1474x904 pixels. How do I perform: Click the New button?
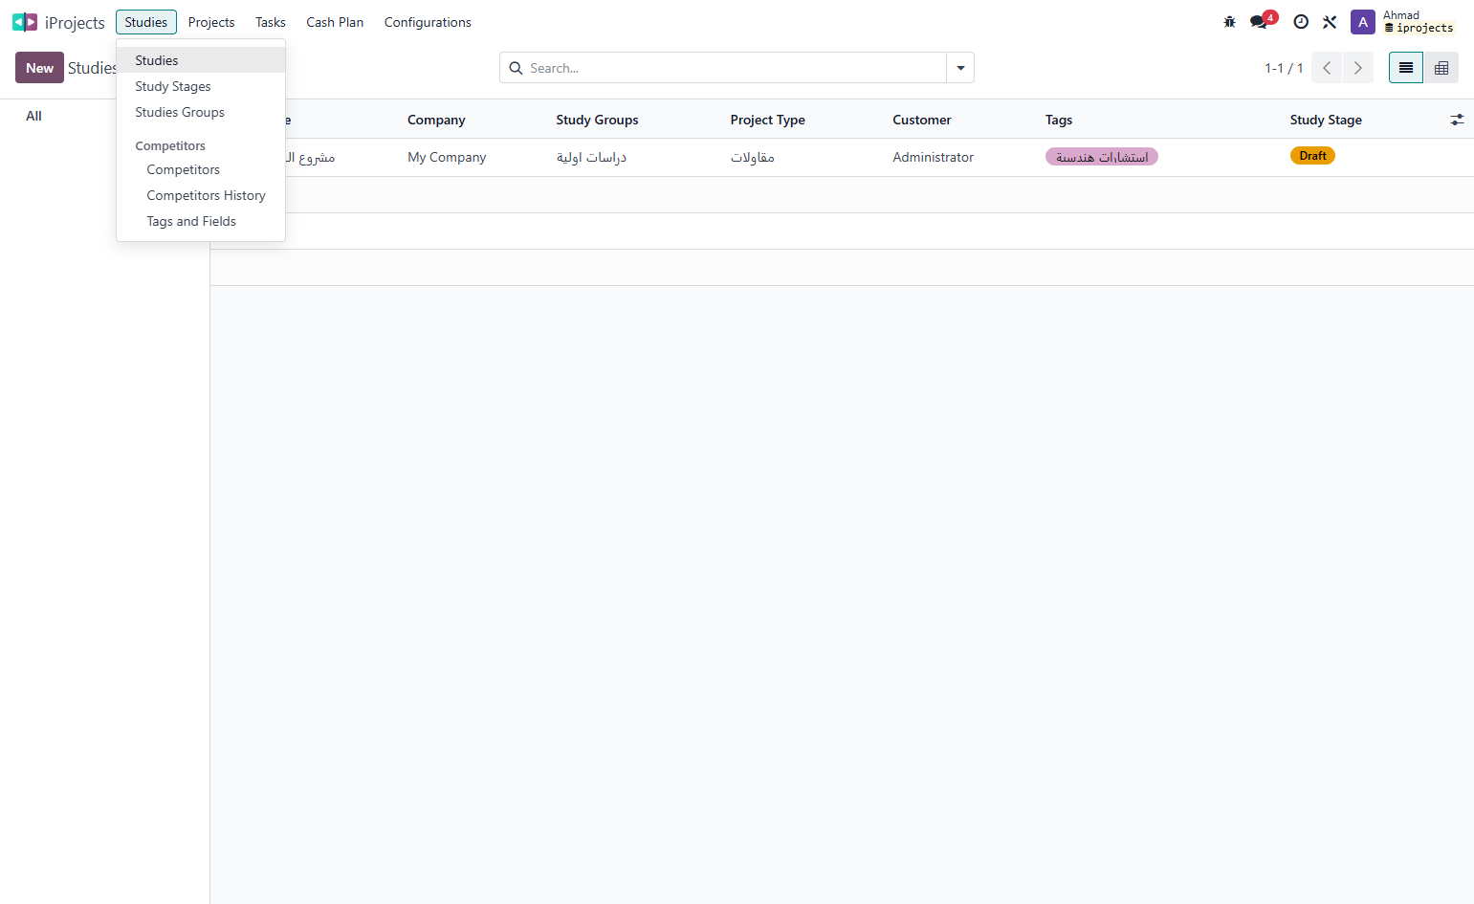click(x=39, y=68)
